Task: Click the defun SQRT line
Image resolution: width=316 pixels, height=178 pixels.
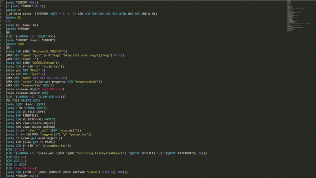Action: (15, 44)
